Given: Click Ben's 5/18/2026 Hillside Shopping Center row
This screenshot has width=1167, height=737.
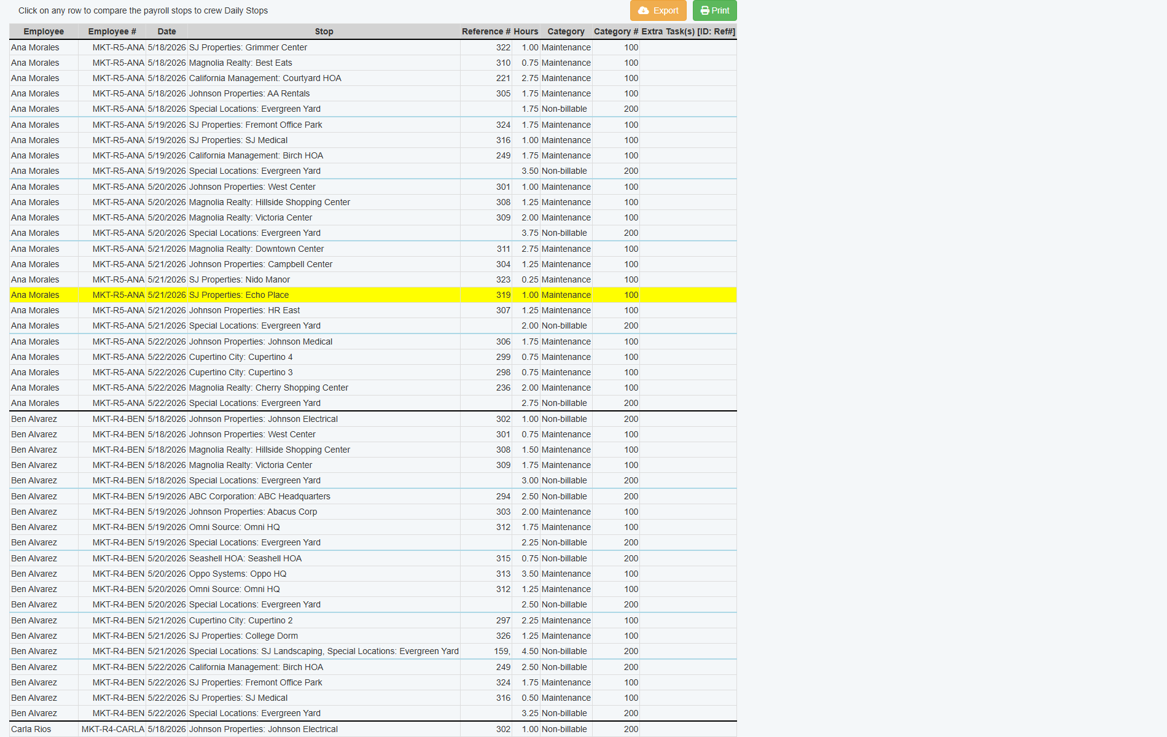Looking at the screenshot, I should coord(373,450).
